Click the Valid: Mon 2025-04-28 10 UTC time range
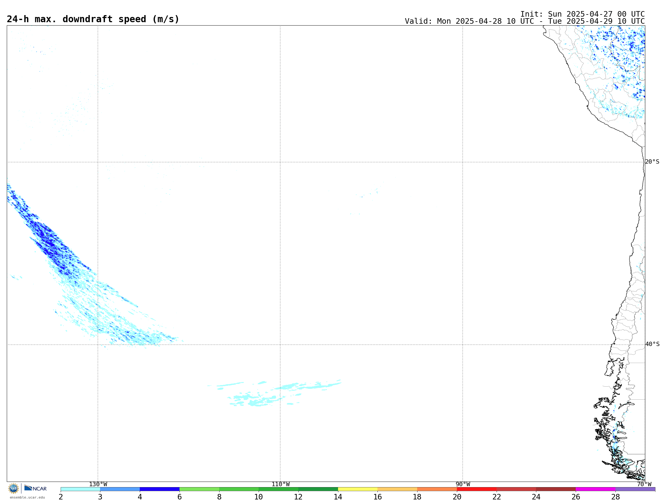Image resolution: width=665 pixels, height=501 pixels. pyautogui.click(x=525, y=21)
